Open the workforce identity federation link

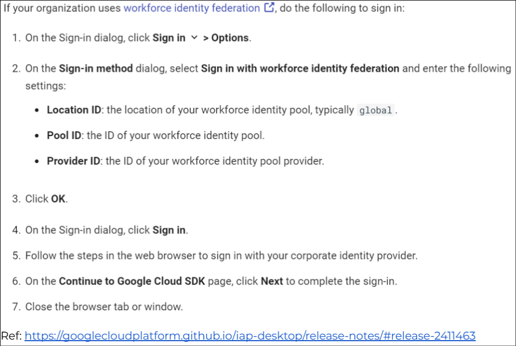point(191,9)
